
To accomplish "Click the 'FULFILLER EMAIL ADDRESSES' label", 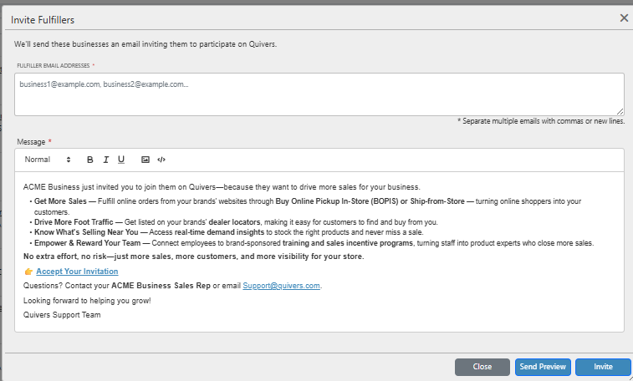I will [54, 65].
